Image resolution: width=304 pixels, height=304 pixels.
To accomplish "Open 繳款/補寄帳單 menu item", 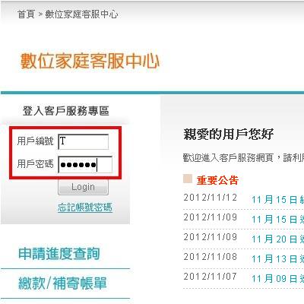I will [62, 283].
